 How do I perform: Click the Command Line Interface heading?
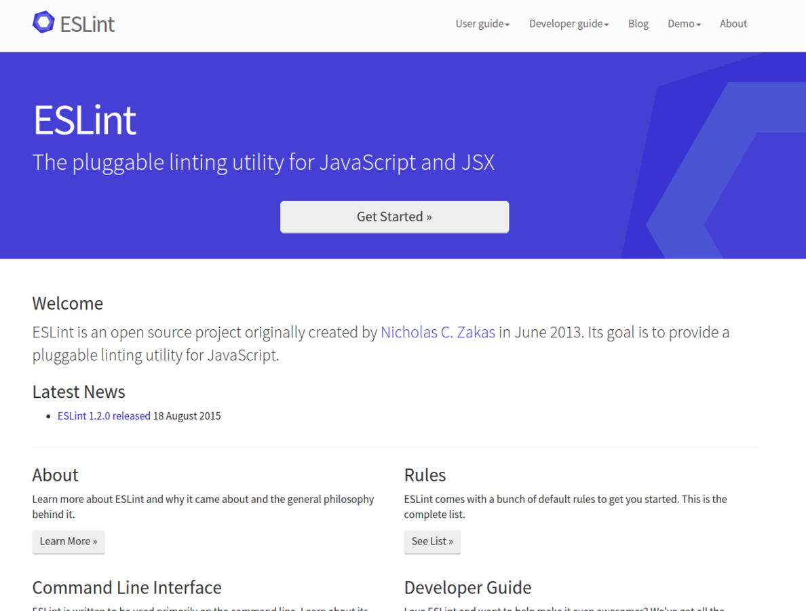(x=127, y=588)
